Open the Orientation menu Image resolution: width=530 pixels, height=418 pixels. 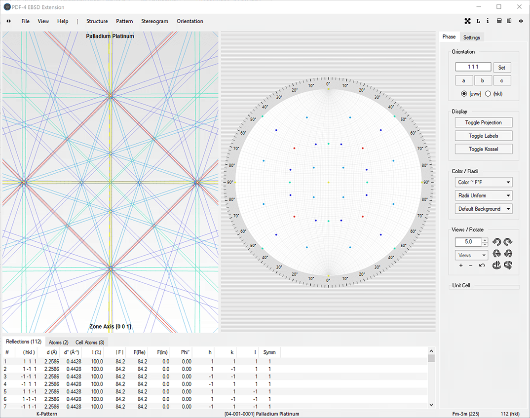(x=190, y=21)
